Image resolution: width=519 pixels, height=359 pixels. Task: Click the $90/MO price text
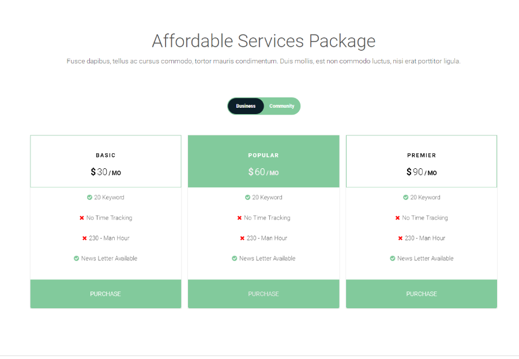[x=422, y=172]
